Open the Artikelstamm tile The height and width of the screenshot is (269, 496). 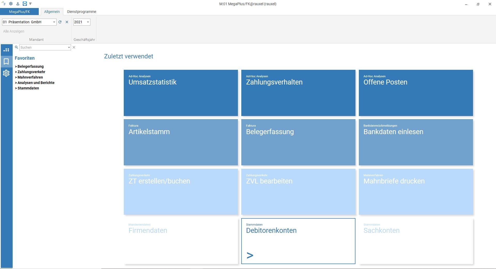click(181, 142)
